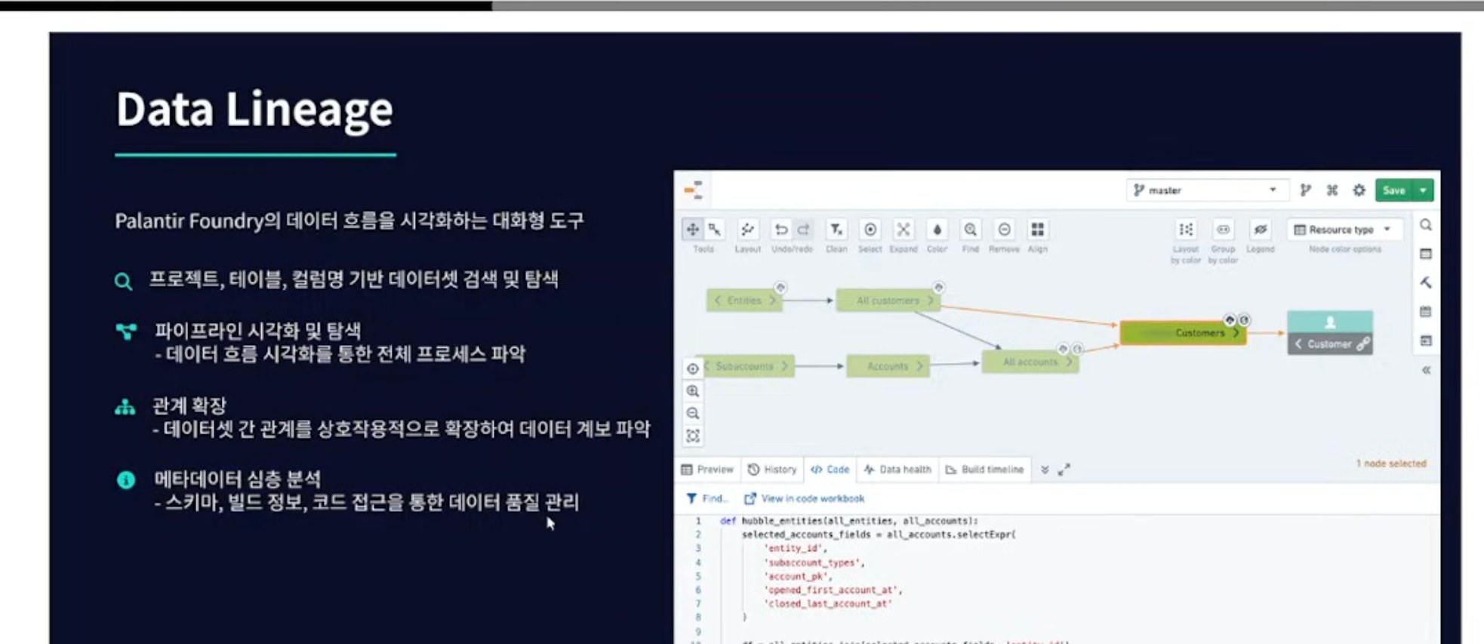The width and height of the screenshot is (1484, 644).
Task: Open the Align grid tool
Action: (x=1038, y=230)
